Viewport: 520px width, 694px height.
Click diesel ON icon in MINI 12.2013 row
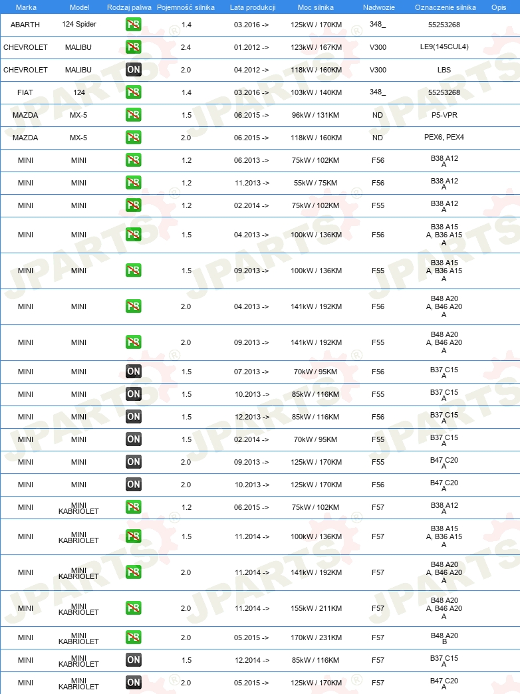click(133, 417)
